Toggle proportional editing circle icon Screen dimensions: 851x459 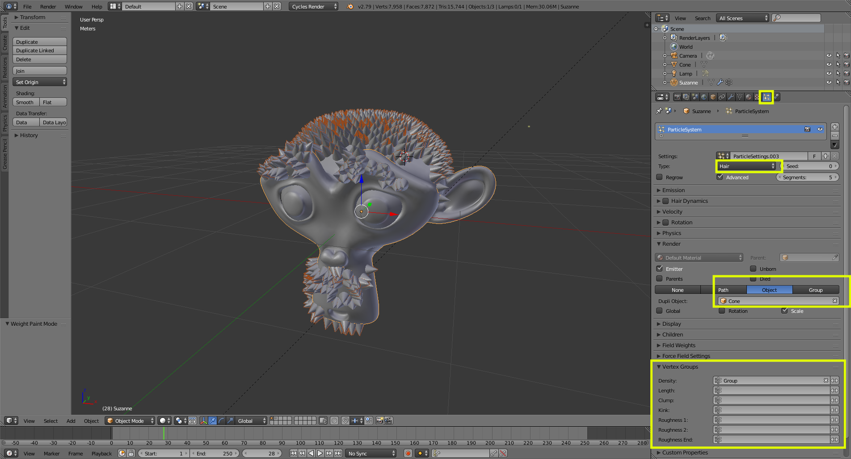pyautogui.click(x=334, y=421)
